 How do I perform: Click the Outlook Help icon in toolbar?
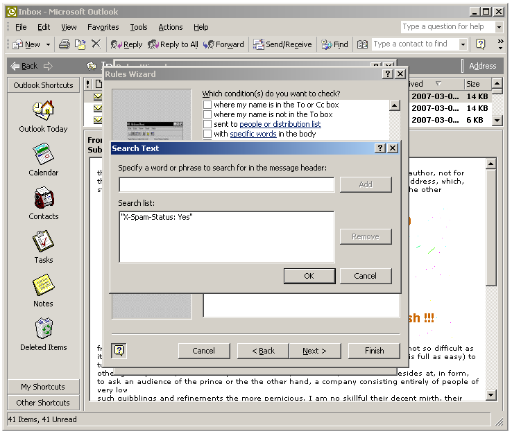480,44
